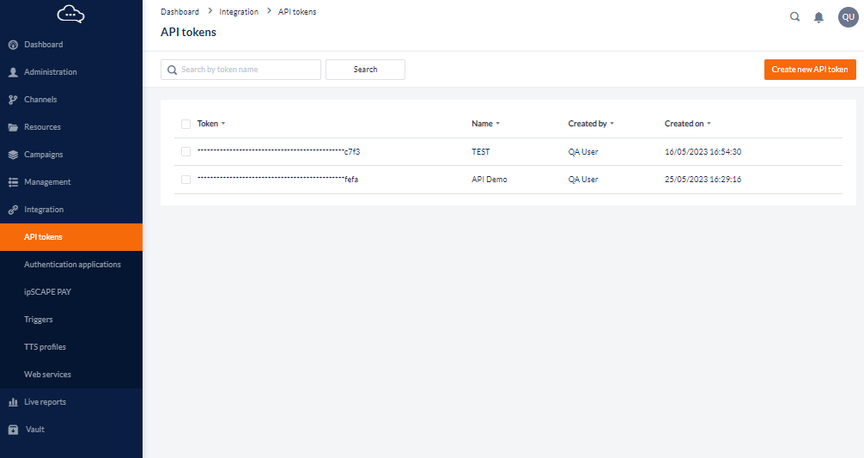
Task: Toggle the select-all checkbox in table header
Action: pyautogui.click(x=186, y=124)
